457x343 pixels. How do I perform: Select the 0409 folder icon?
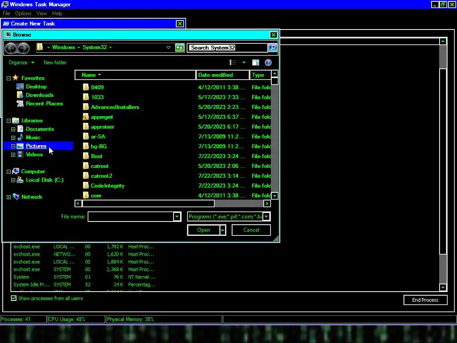(x=86, y=87)
